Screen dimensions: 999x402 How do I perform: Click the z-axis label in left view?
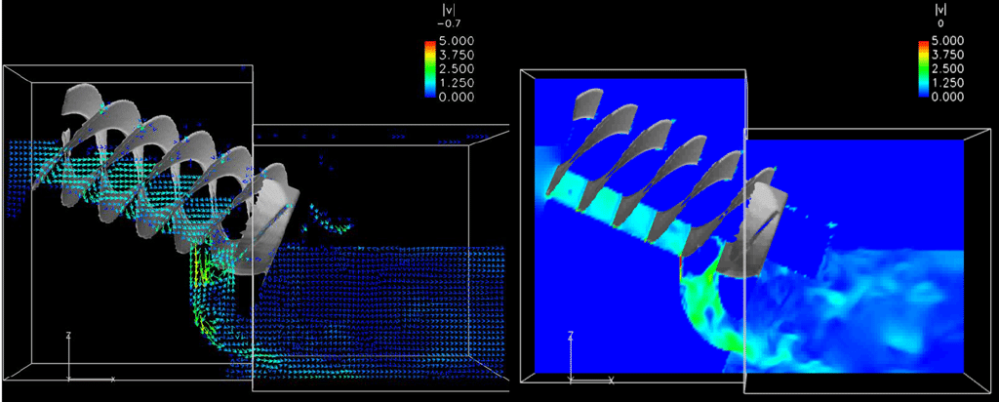66,335
